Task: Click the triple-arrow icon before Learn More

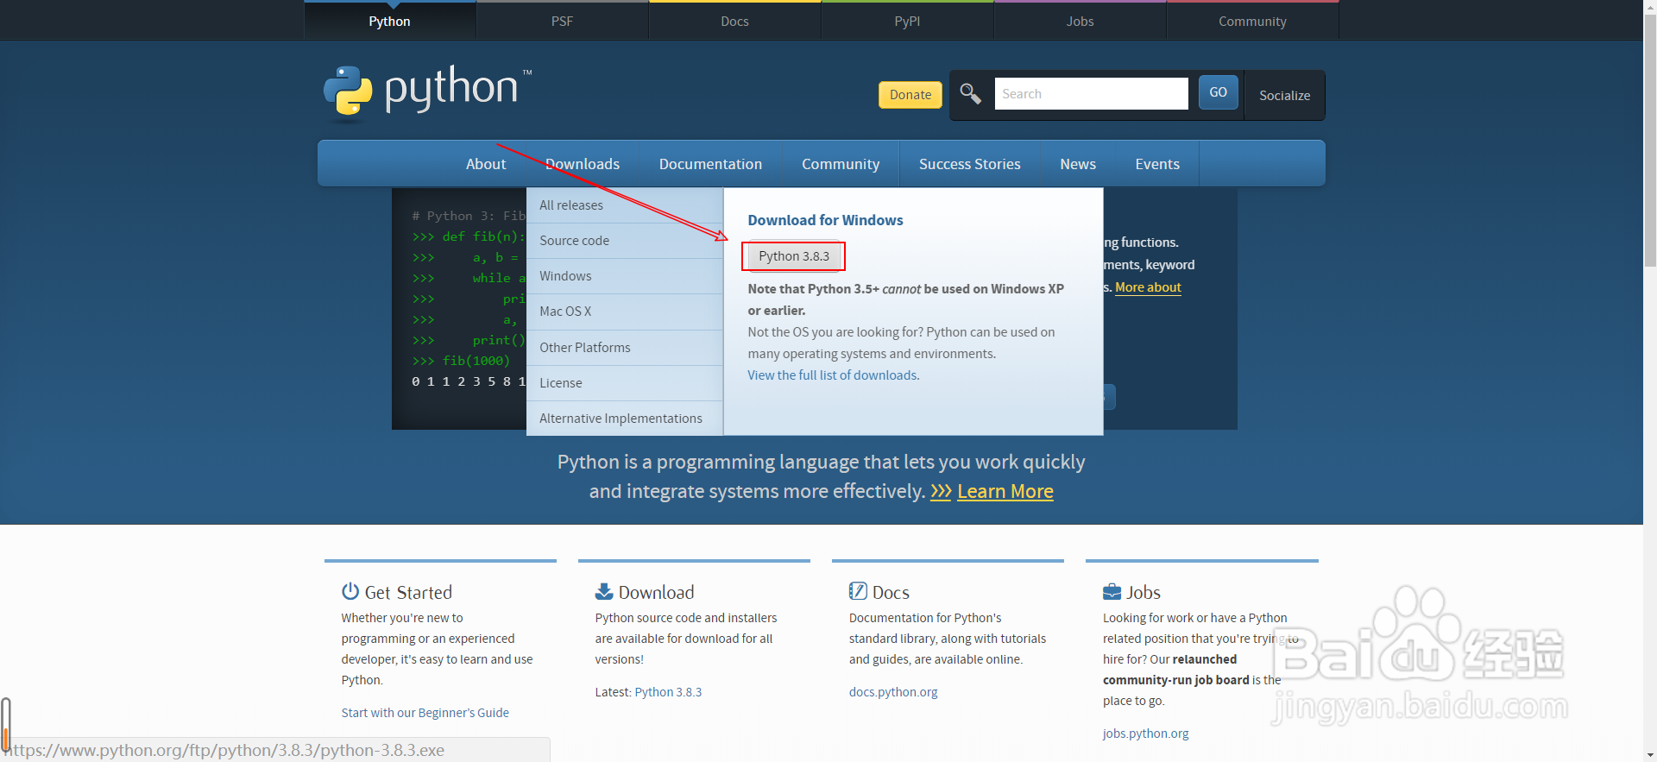Action: (x=941, y=492)
